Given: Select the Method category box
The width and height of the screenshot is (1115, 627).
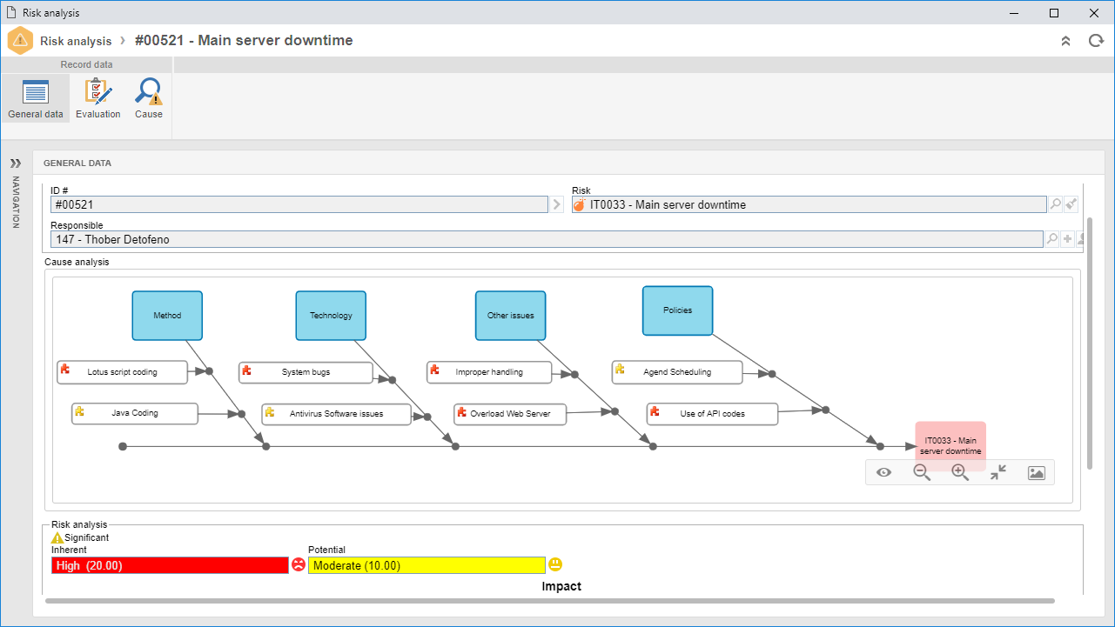Looking at the screenshot, I should pos(167,315).
